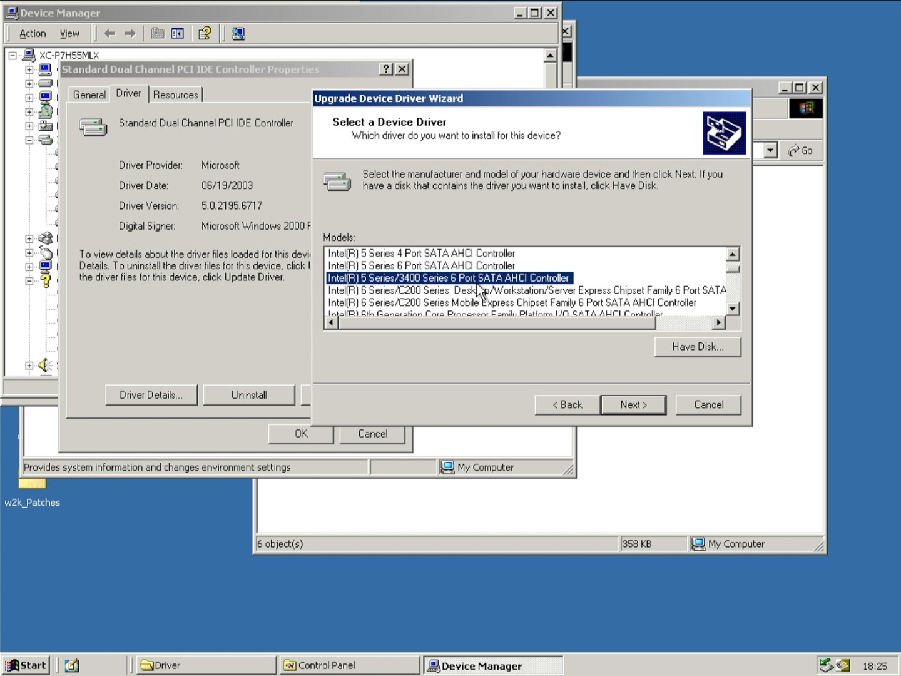The height and width of the screenshot is (676, 901).
Task: Switch to the General tab
Action: (89, 95)
